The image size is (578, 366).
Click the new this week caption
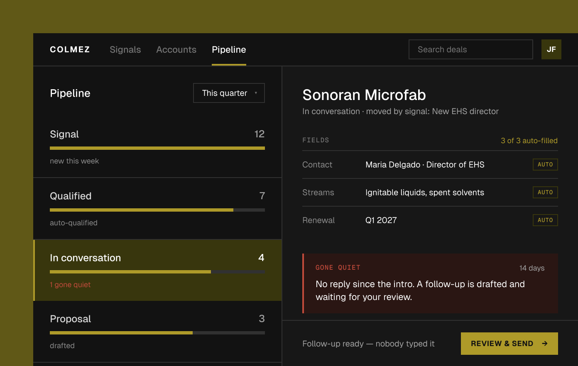74,161
